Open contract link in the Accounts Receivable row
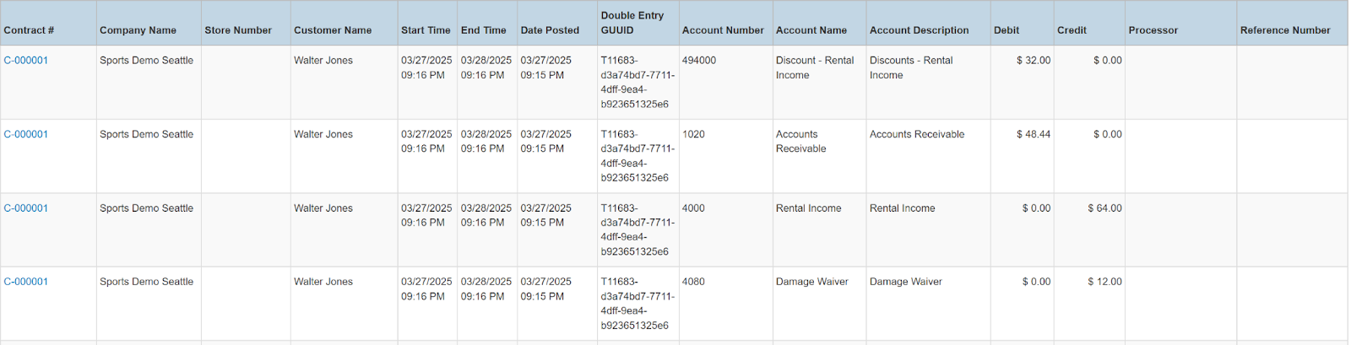 (26, 134)
